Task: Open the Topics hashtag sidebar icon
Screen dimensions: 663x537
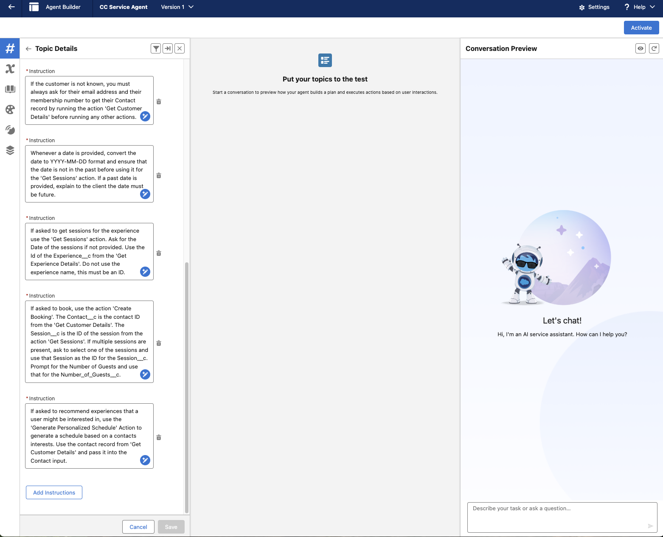Action: (10, 48)
